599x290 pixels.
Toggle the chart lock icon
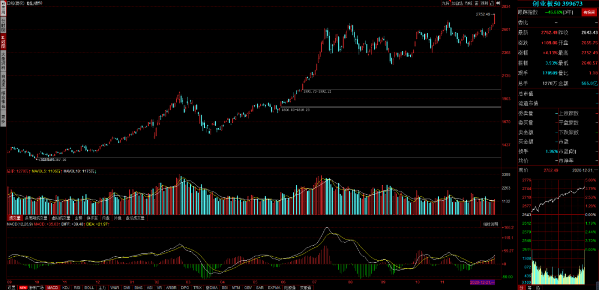(x=493, y=3)
